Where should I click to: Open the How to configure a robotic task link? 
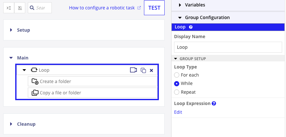click(102, 8)
